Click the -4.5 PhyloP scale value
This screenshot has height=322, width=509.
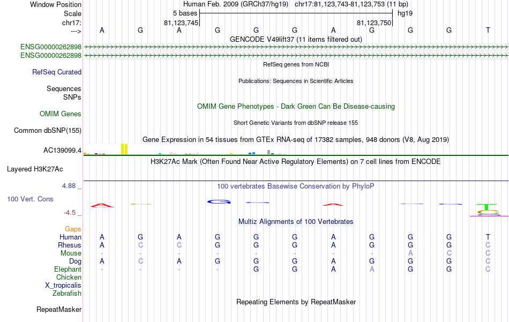[70, 213]
